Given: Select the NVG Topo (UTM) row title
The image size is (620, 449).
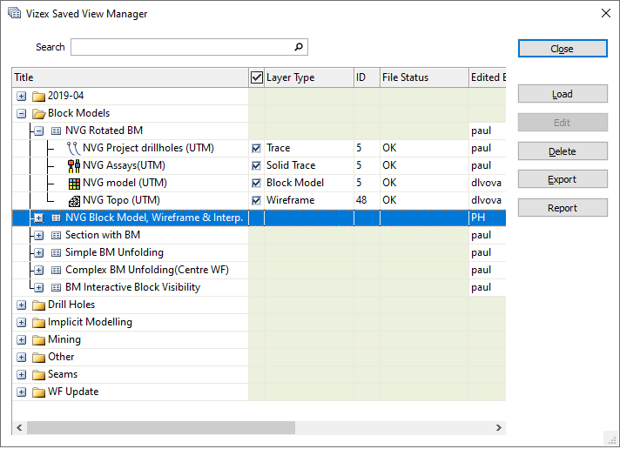Looking at the screenshot, I should click(121, 200).
